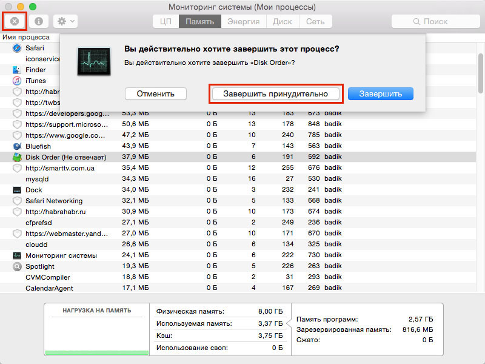The height and width of the screenshot is (364, 485).
Task: Select the mysqld process row
Action: pyautogui.click(x=238, y=179)
